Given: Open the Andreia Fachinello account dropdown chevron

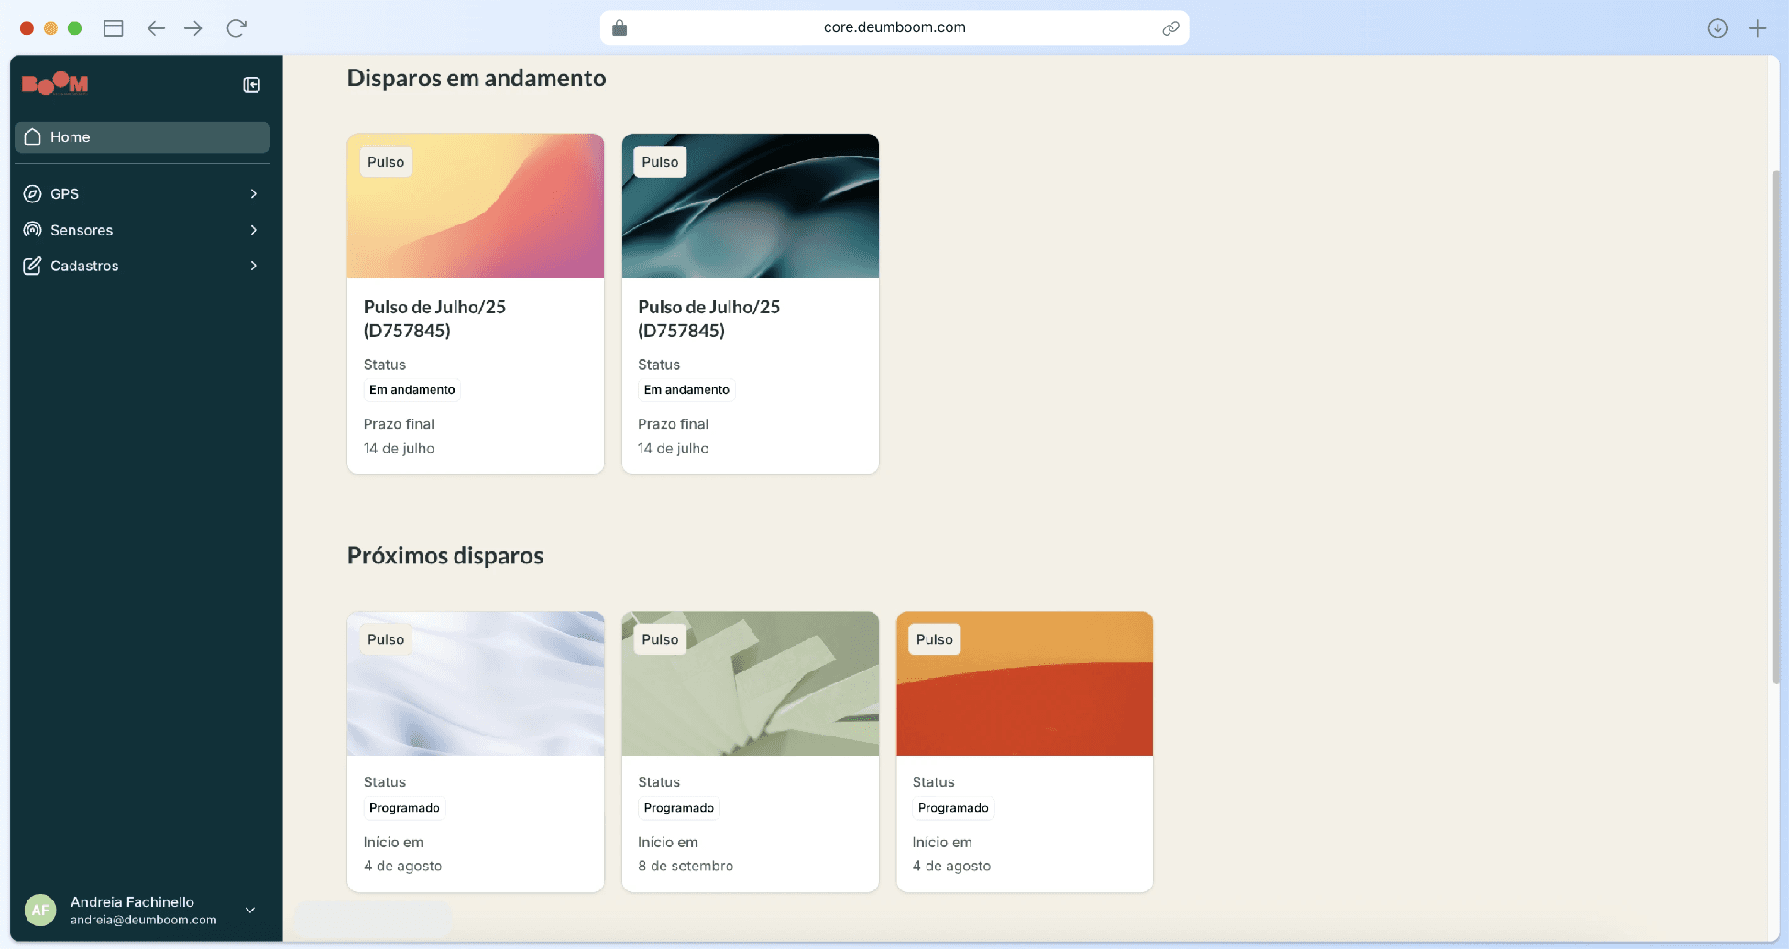Looking at the screenshot, I should point(249,910).
